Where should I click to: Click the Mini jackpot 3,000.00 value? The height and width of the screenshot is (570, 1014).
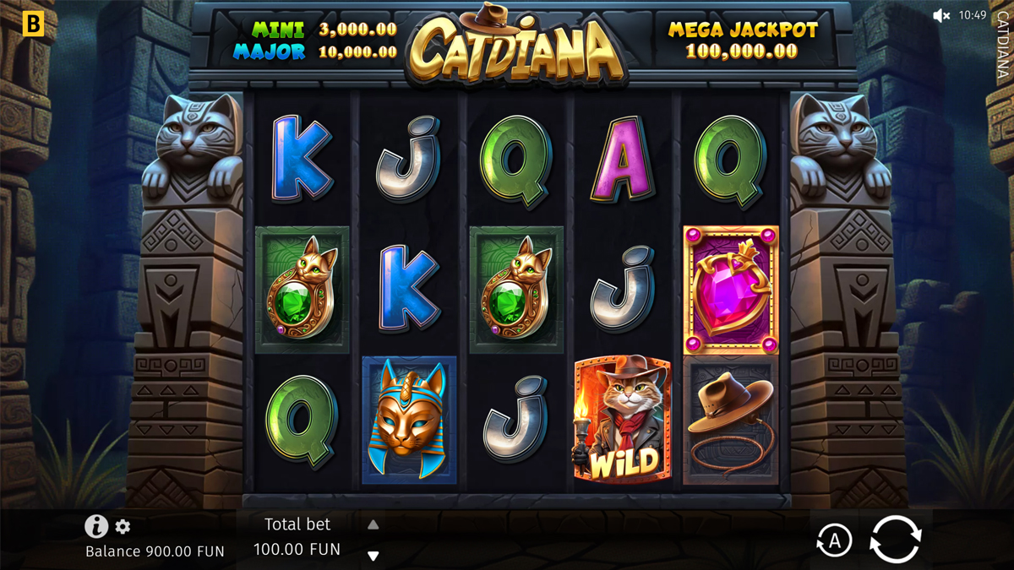pyautogui.click(x=357, y=29)
